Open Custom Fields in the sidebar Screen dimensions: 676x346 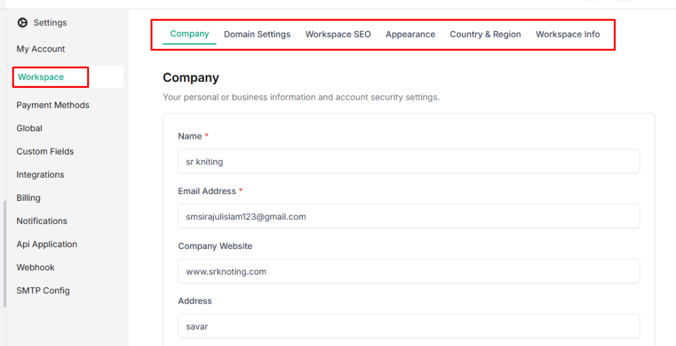[x=46, y=151]
